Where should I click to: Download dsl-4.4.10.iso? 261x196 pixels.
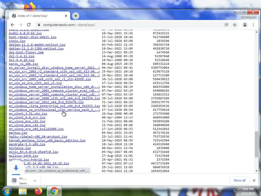click(x=22, y=60)
